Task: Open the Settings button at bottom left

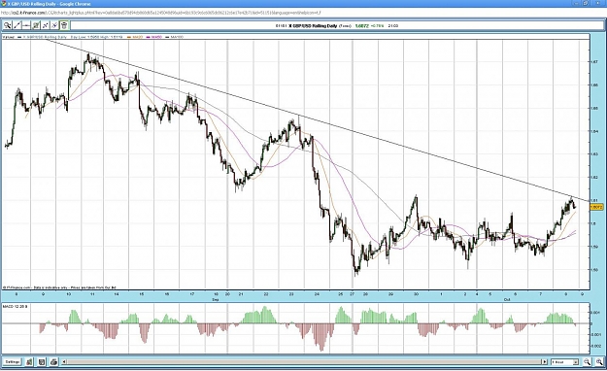Action: 13,362
